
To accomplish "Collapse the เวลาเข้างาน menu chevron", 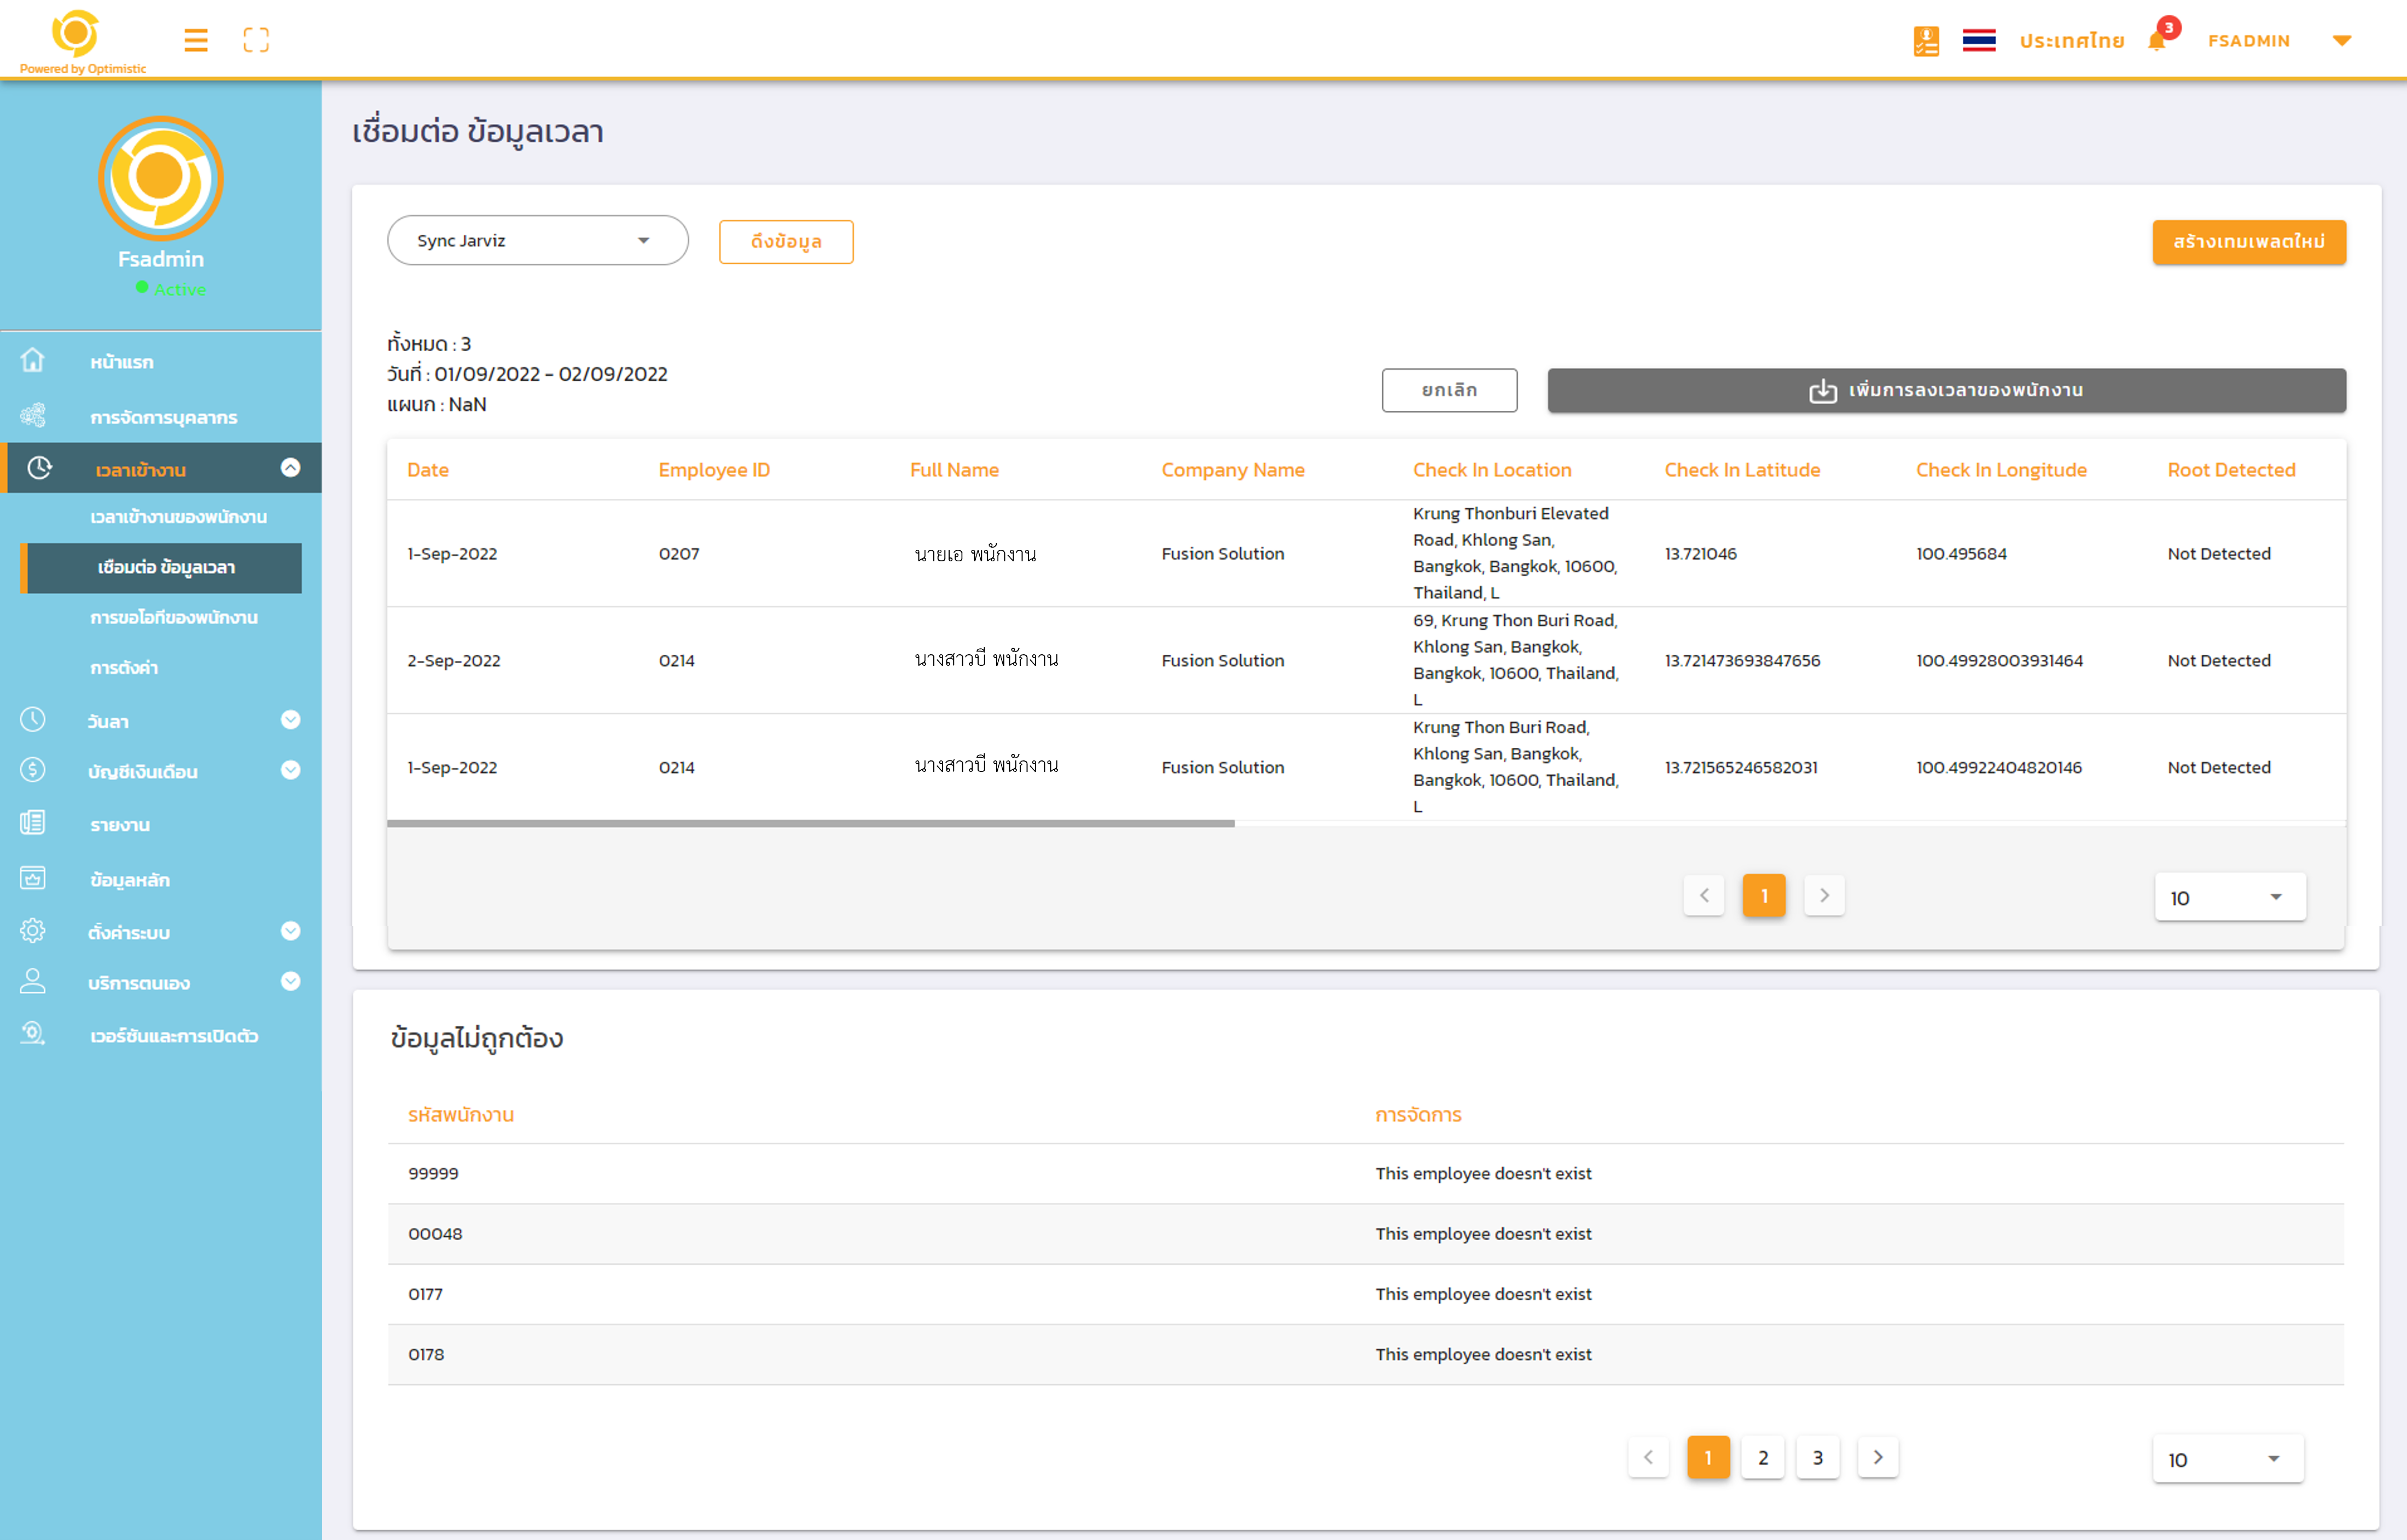I will 291,468.
